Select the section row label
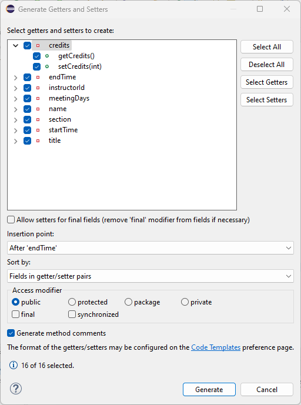 [x=60, y=119]
